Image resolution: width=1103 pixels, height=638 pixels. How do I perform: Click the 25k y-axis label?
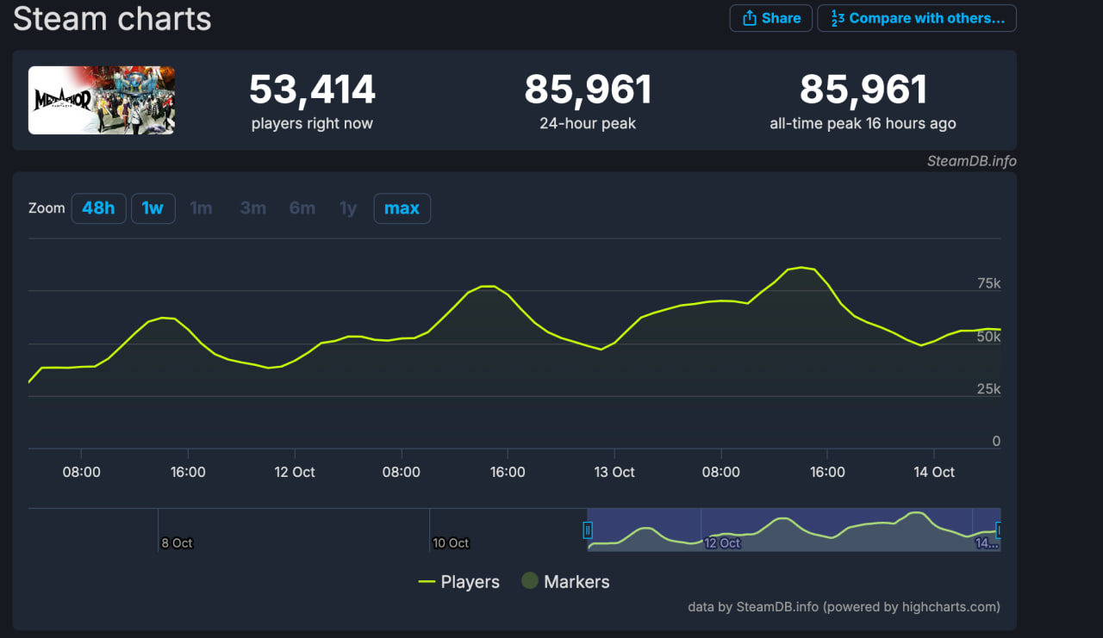pyautogui.click(x=989, y=389)
